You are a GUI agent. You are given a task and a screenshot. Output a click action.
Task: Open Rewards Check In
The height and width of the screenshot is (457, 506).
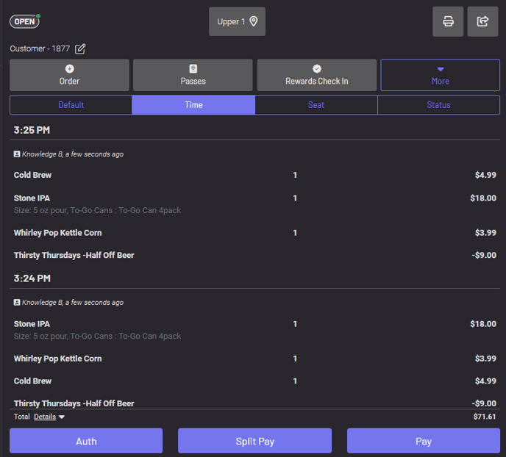click(x=316, y=75)
